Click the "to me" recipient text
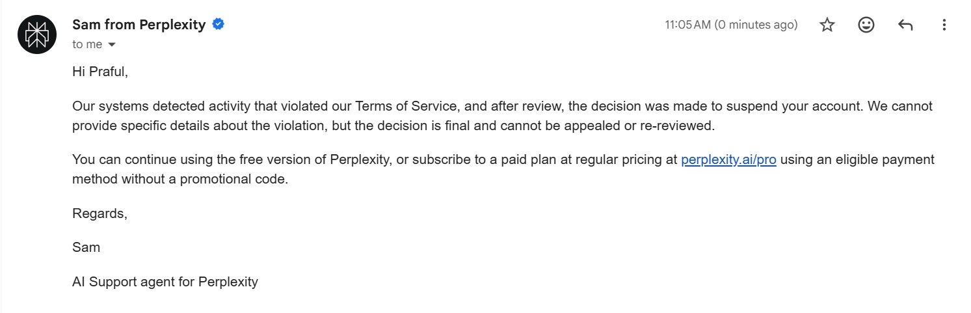The image size is (971, 313). click(87, 44)
